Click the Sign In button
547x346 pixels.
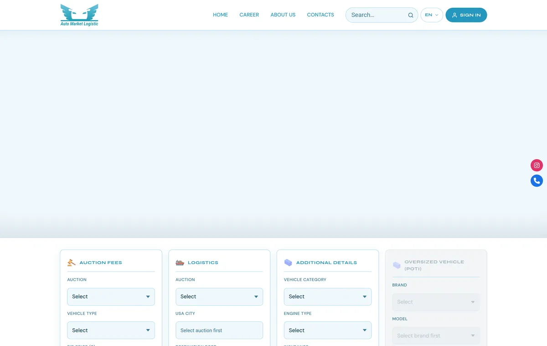pyautogui.click(x=466, y=15)
